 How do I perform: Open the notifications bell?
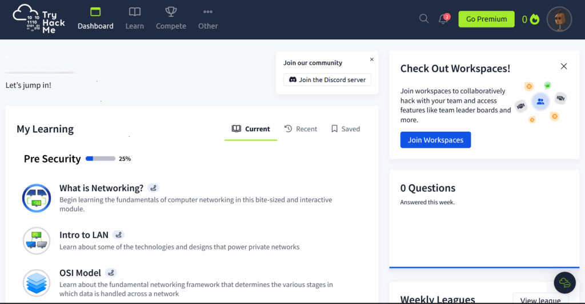[443, 19]
